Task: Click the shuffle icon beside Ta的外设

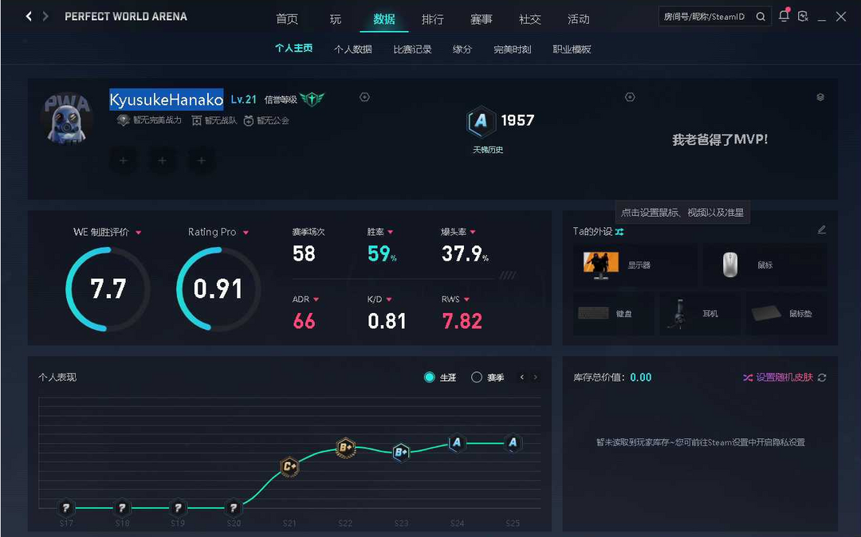Action: [x=619, y=232]
